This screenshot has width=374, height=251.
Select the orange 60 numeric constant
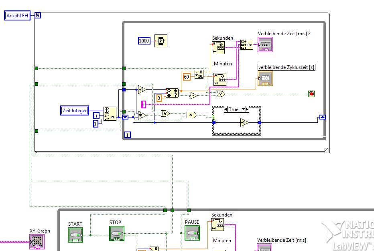[187, 77]
